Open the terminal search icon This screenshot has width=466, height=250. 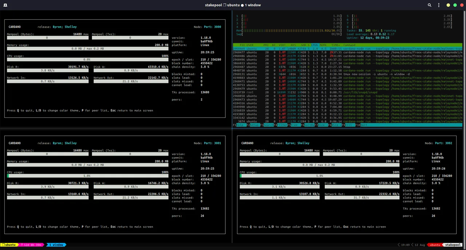click(430, 5)
